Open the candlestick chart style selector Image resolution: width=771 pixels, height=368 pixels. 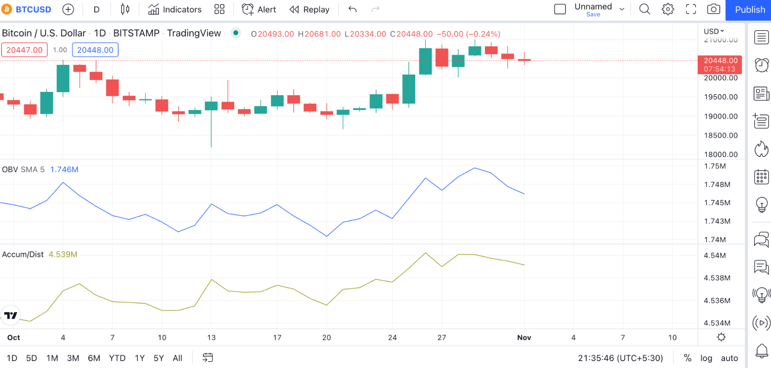point(125,9)
